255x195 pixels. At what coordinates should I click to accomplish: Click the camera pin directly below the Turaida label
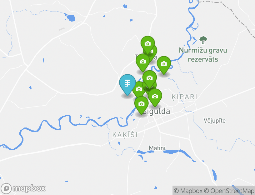click(149, 78)
